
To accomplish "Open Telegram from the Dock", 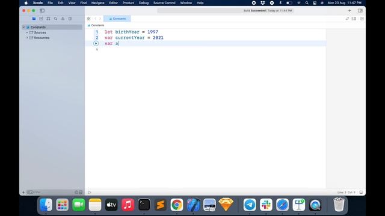I will 250,205.
